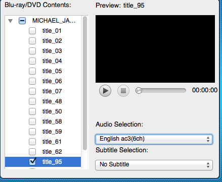Screen dimensions: 222x182
Task: Select the title_07 row label
Action: [52, 91]
